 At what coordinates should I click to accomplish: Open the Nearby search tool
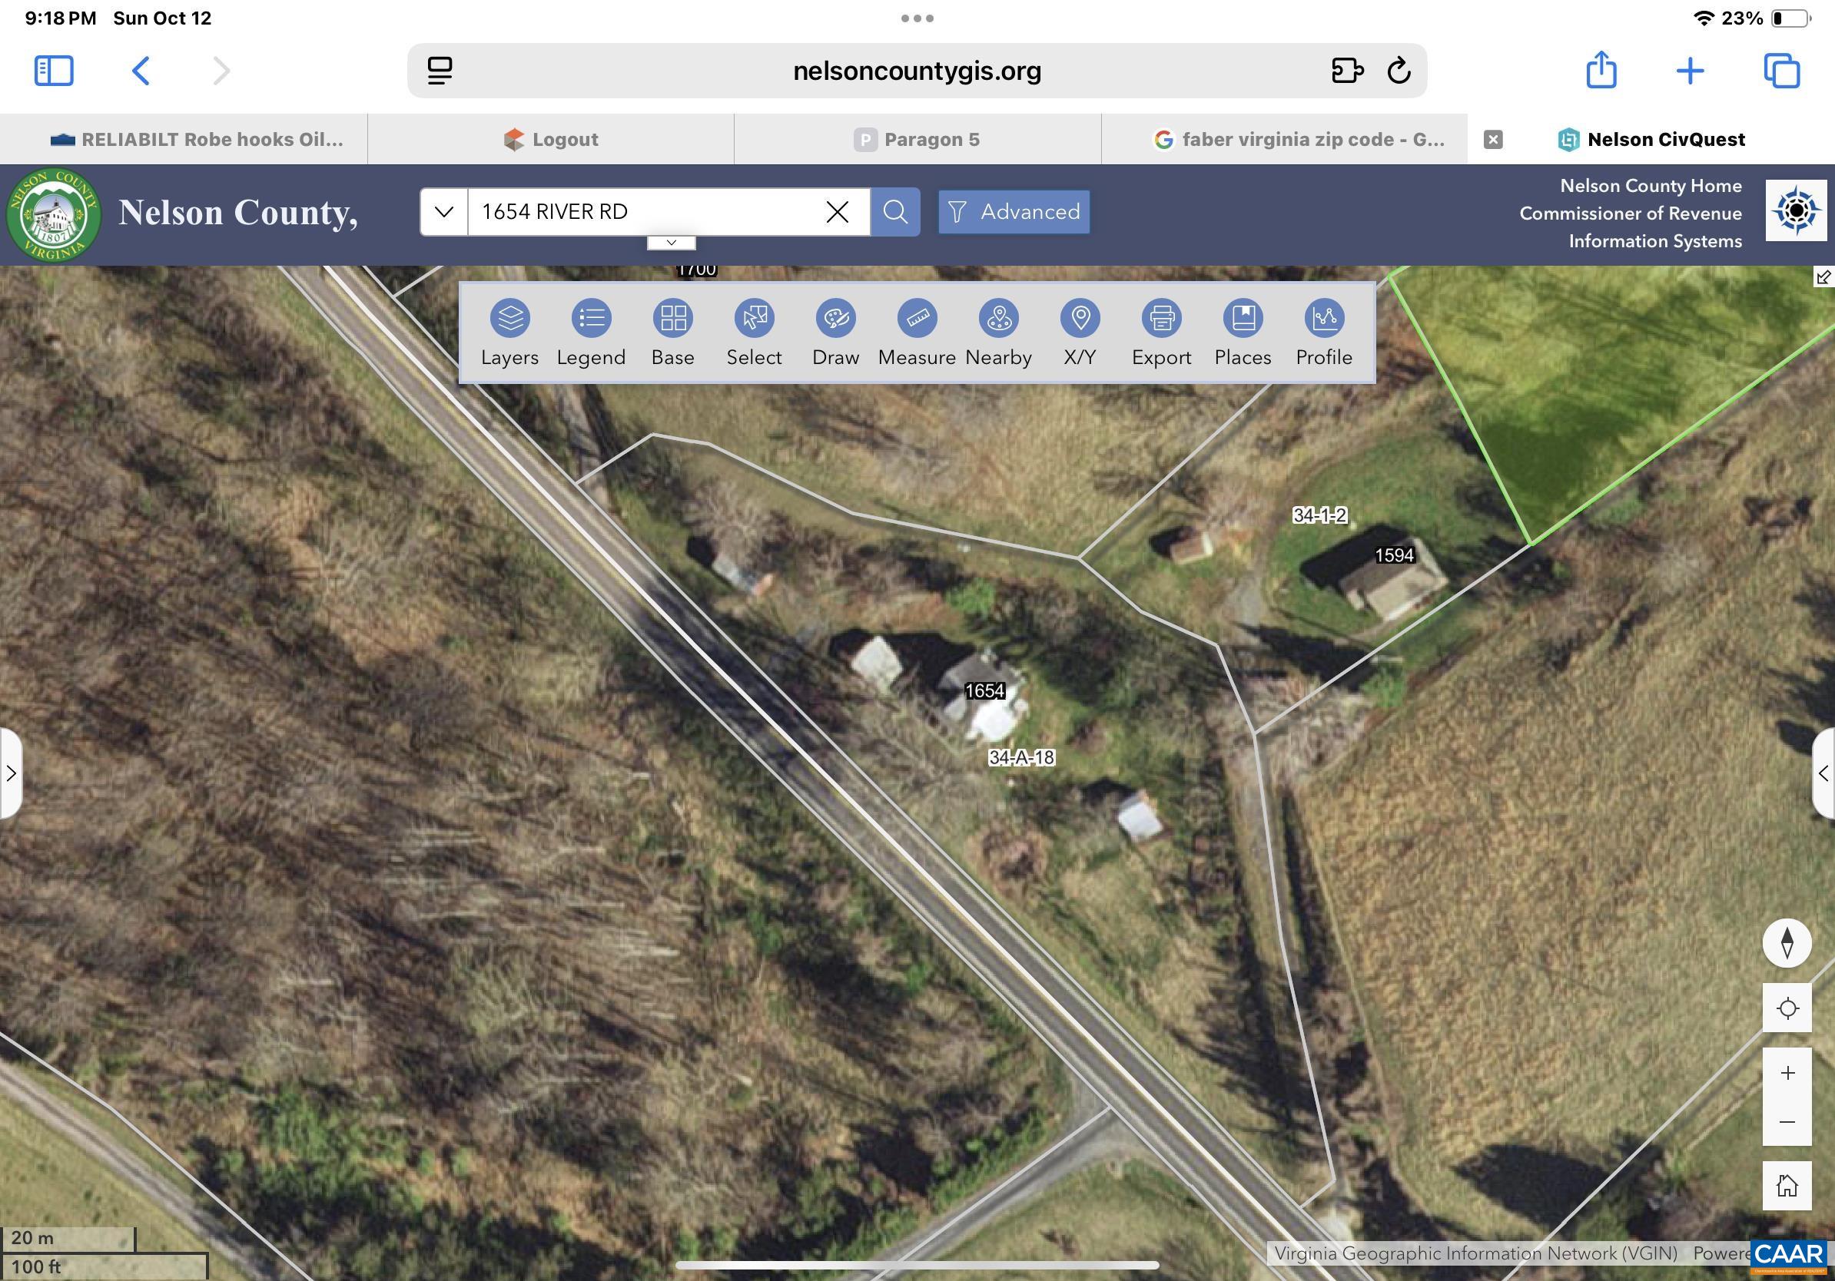pyautogui.click(x=998, y=319)
